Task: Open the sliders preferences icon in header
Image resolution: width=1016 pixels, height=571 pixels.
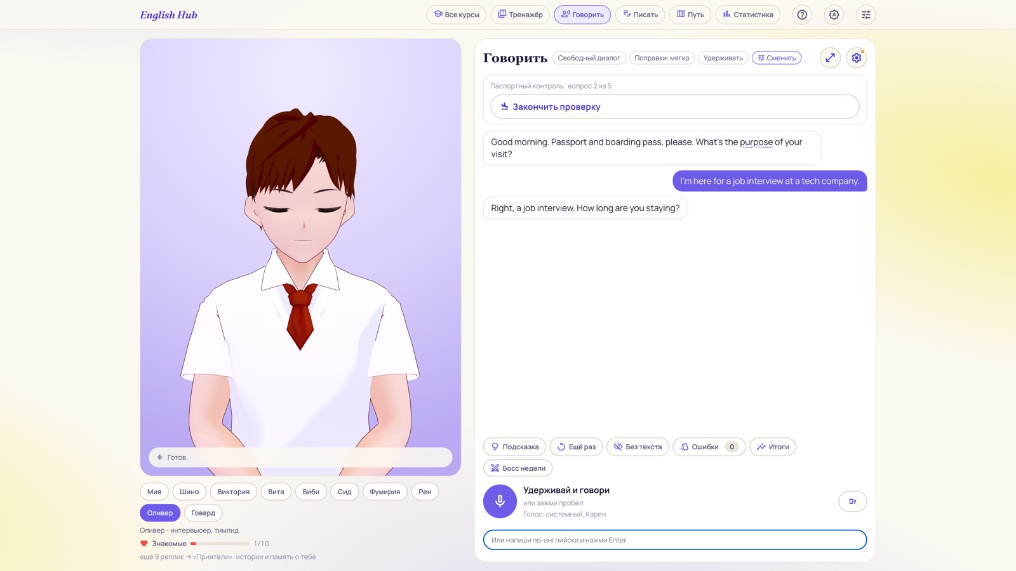Action: tap(866, 15)
